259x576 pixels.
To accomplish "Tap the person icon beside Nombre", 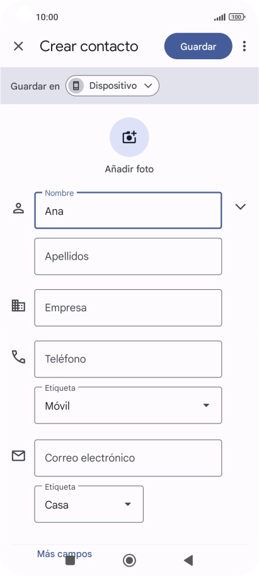I will (x=18, y=209).
